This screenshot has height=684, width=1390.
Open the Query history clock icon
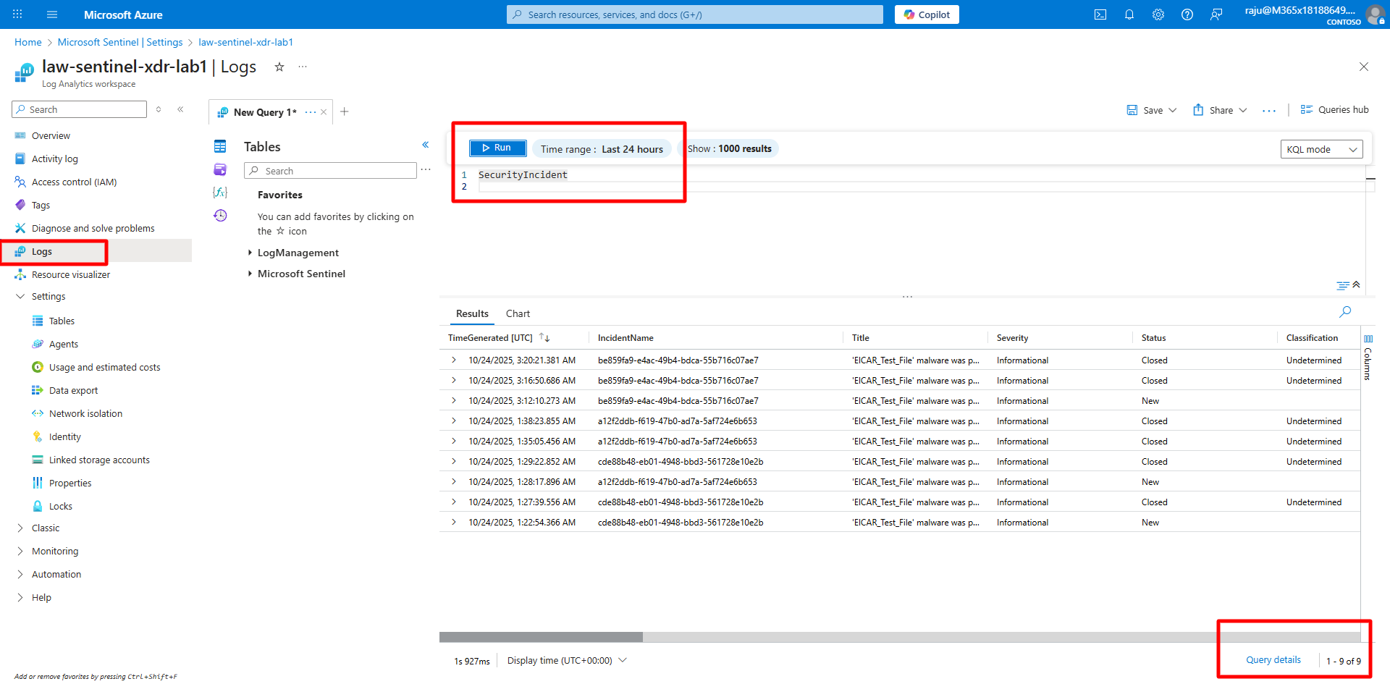tap(220, 216)
